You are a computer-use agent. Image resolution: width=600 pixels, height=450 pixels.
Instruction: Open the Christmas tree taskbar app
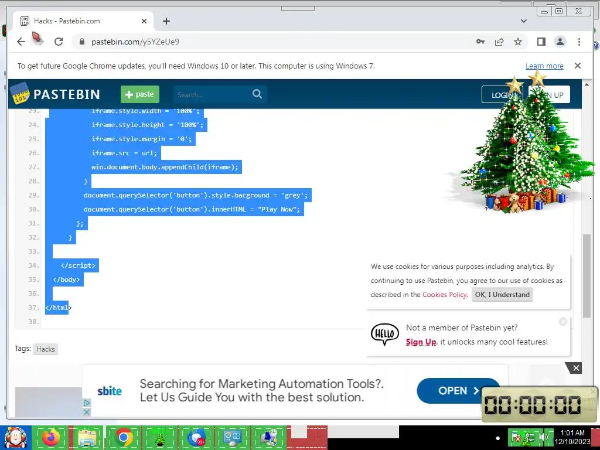click(x=161, y=438)
